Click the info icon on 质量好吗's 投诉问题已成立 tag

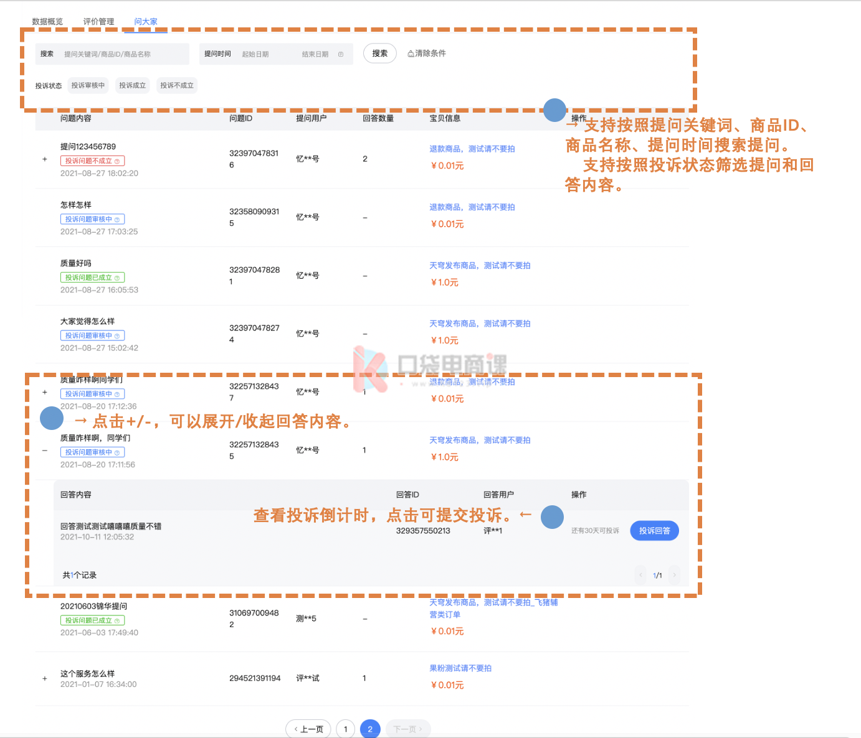click(117, 278)
